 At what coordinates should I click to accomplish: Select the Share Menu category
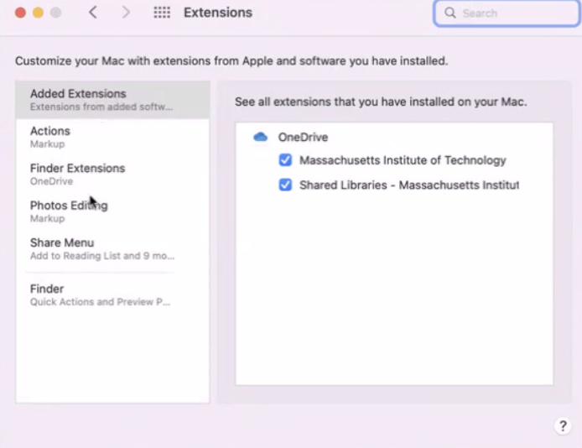pos(112,248)
